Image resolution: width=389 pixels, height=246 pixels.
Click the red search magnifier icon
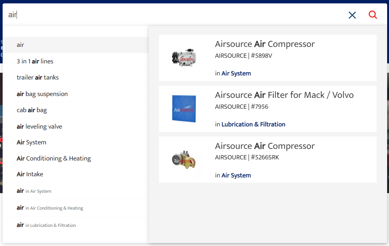point(372,15)
